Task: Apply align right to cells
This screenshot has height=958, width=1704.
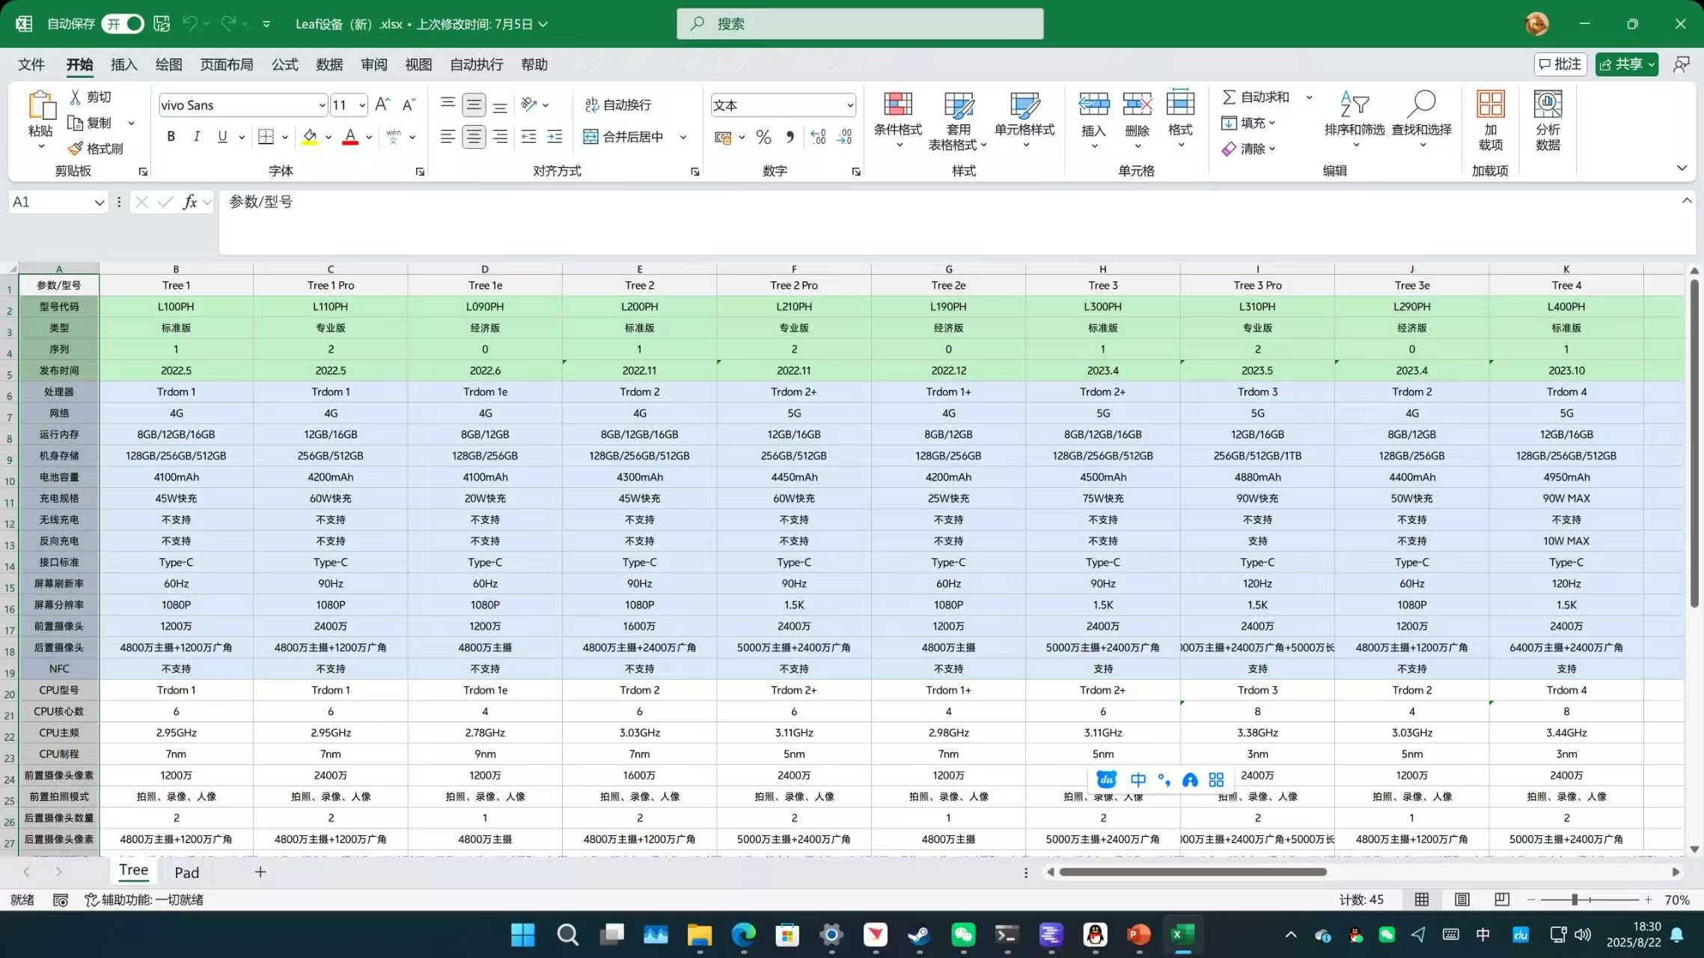Action: pyautogui.click(x=500, y=137)
